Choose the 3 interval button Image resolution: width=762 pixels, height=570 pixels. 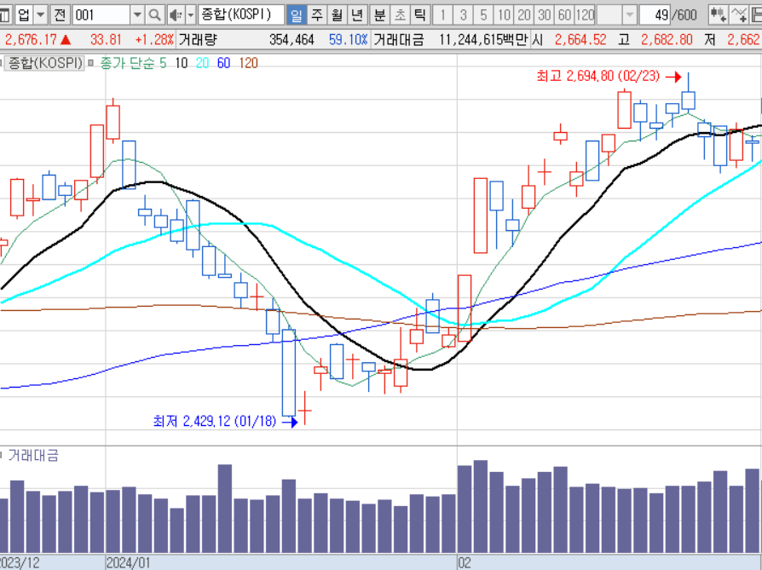pos(463,15)
